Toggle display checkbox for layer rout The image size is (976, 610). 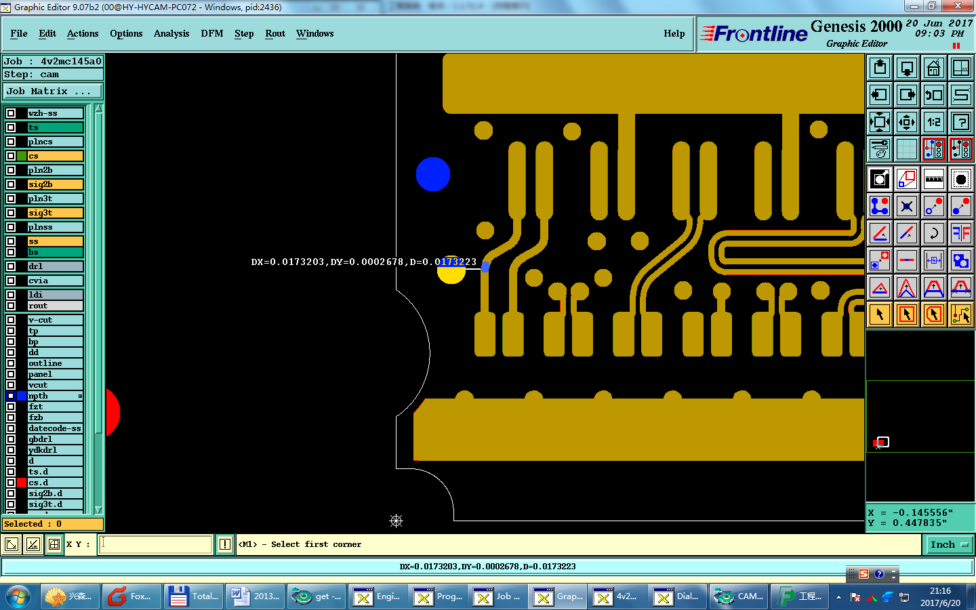pos(11,306)
